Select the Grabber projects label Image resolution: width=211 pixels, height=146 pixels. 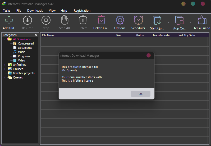24,73
